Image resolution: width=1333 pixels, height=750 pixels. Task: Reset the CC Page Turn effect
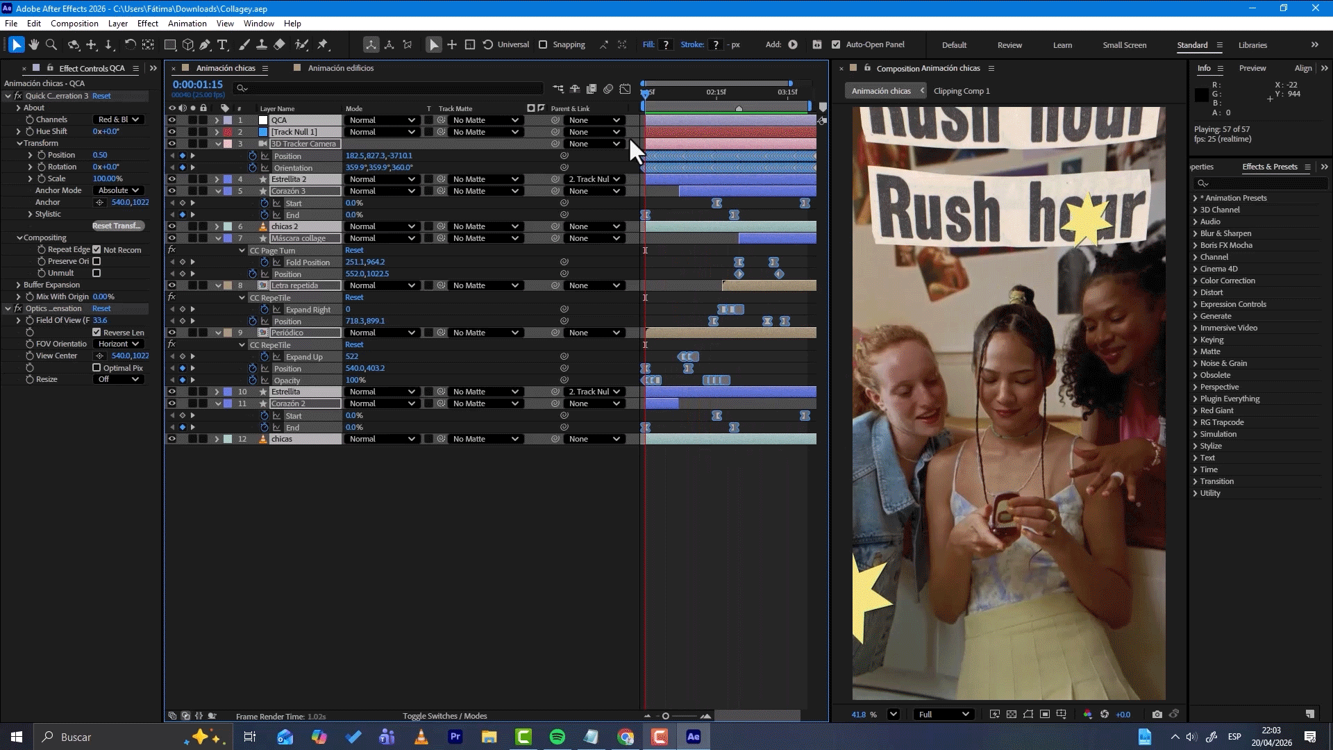(x=354, y=250)
